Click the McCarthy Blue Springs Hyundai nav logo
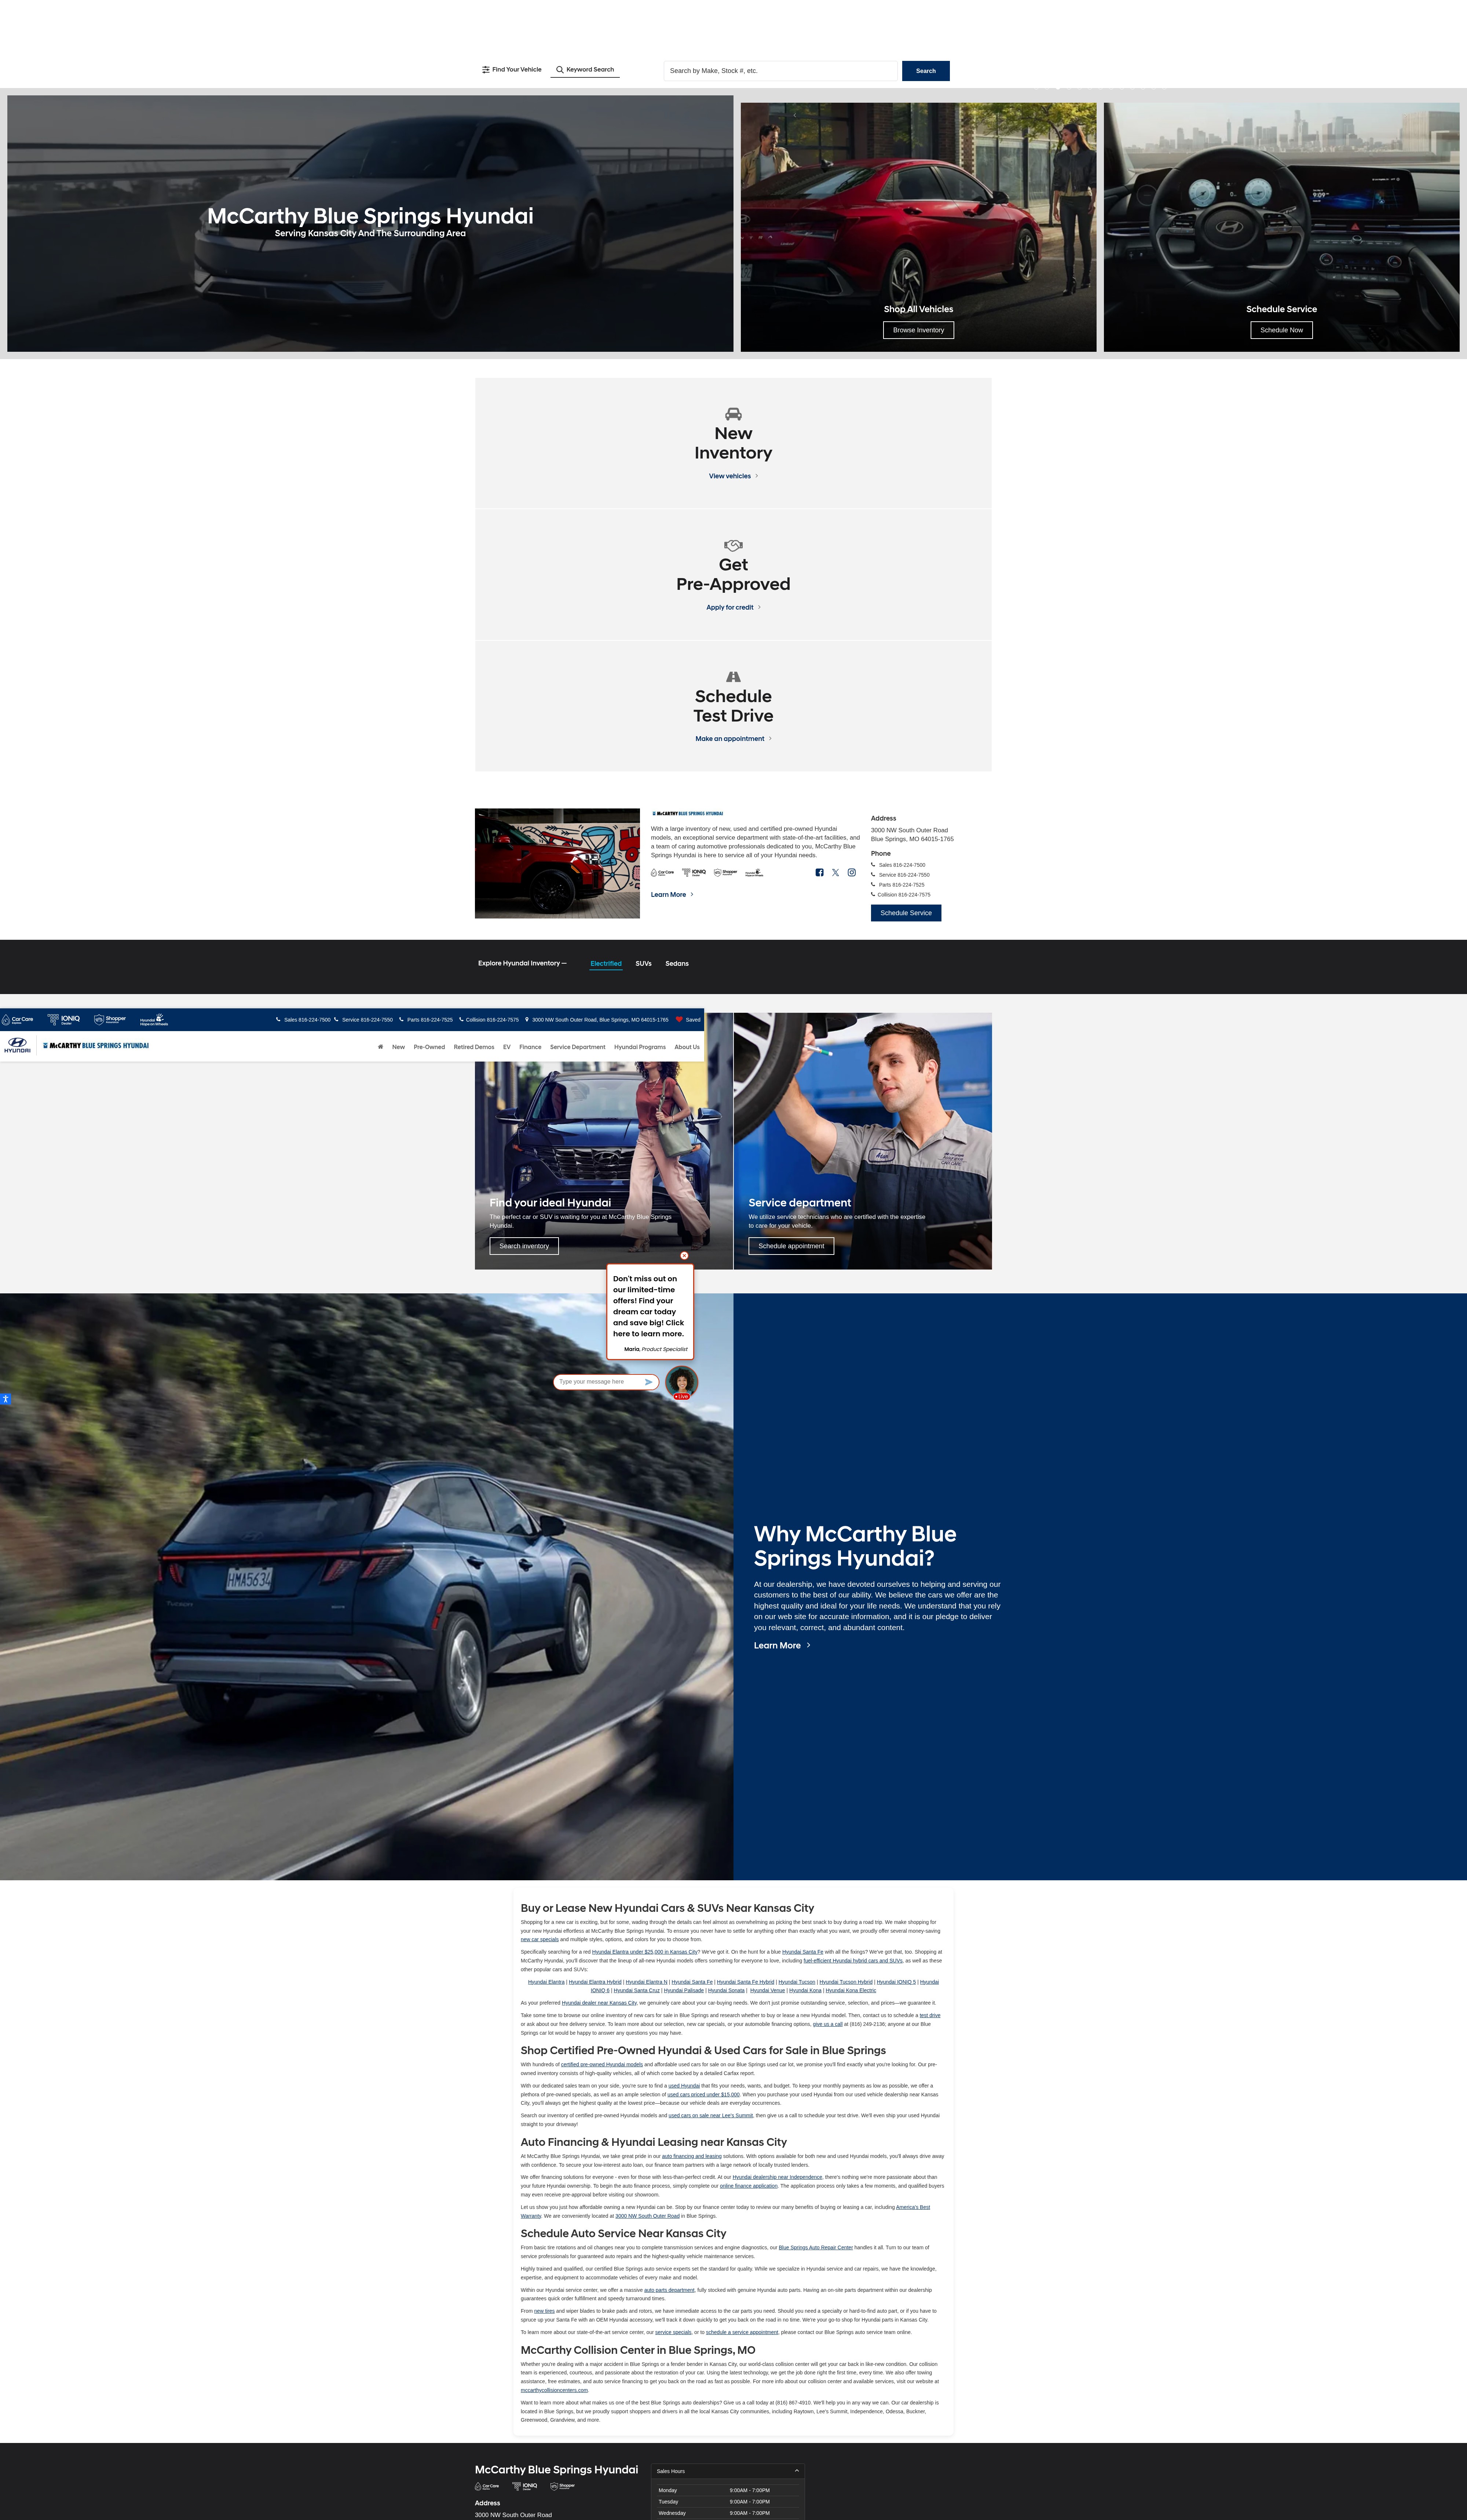 tap(96, 1046)
